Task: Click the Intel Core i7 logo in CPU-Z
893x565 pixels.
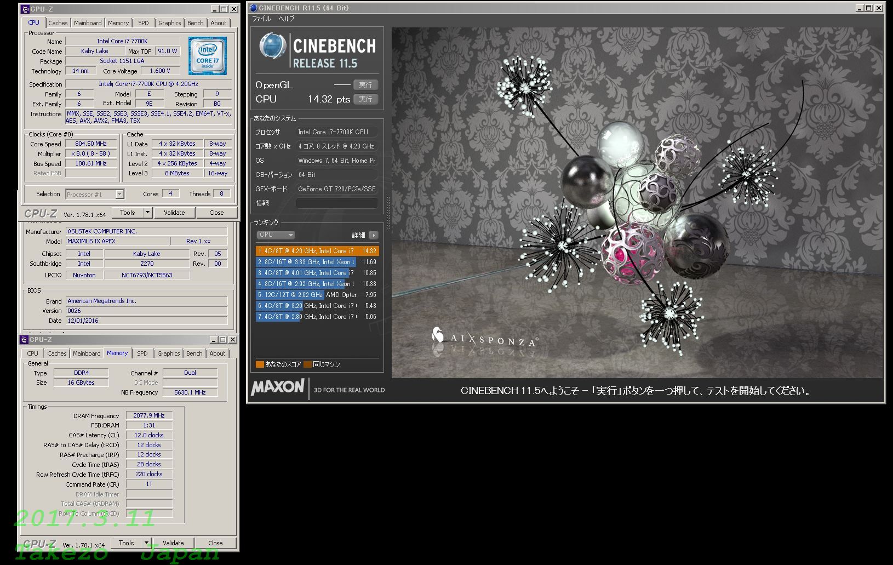Action: click(208, 56)
